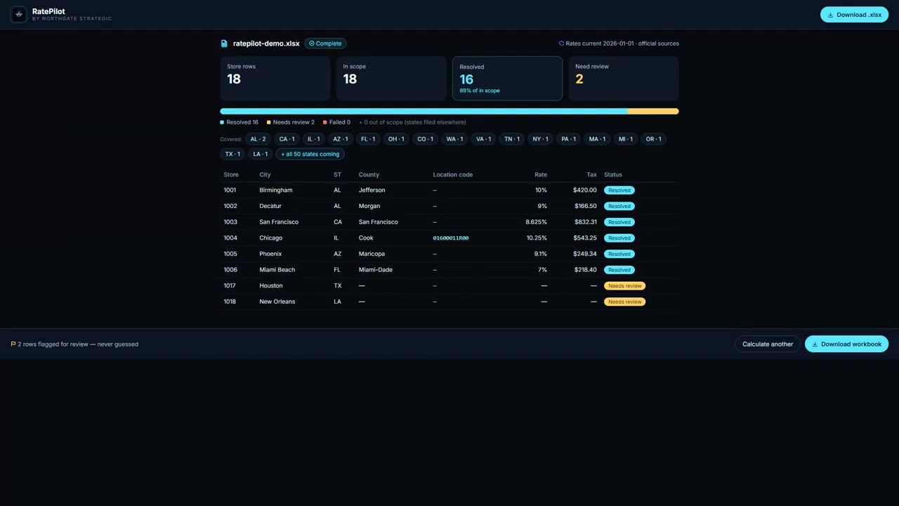Click the San Francisco county cell

[378, 222]
